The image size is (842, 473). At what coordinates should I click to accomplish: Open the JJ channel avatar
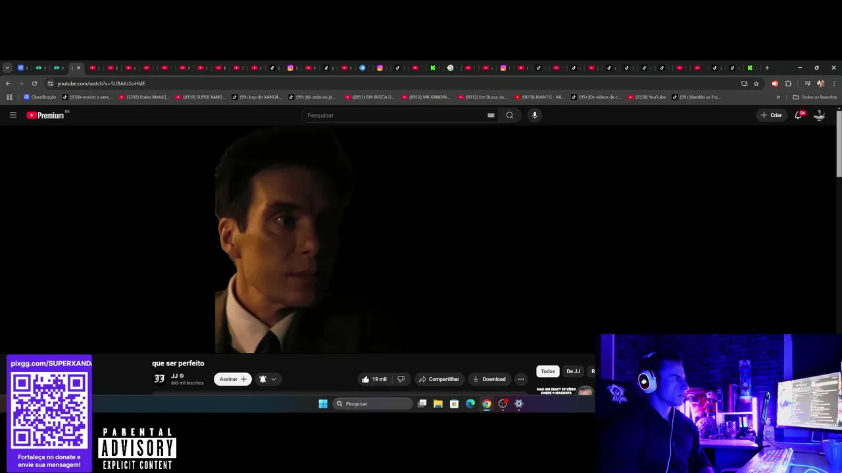point(159,378)
